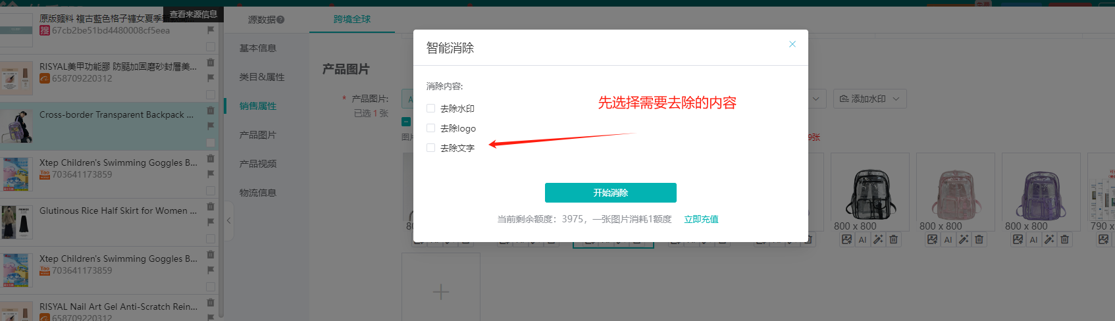Check the 去除logo option

point(430,128)
